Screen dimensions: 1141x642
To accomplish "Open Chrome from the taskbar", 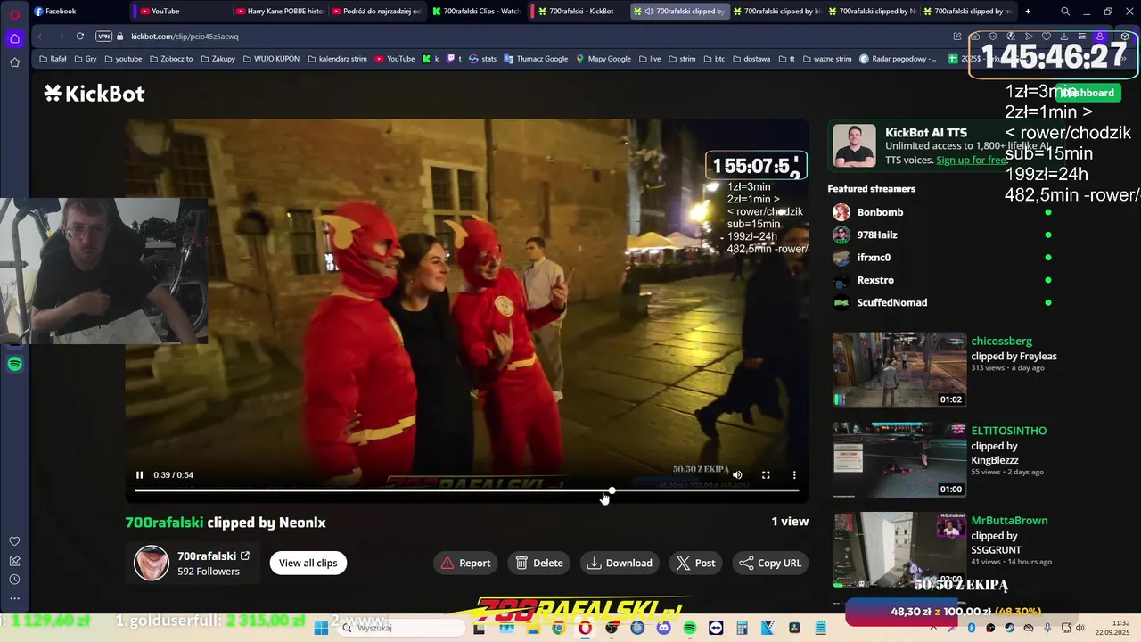I will [558, 628].
